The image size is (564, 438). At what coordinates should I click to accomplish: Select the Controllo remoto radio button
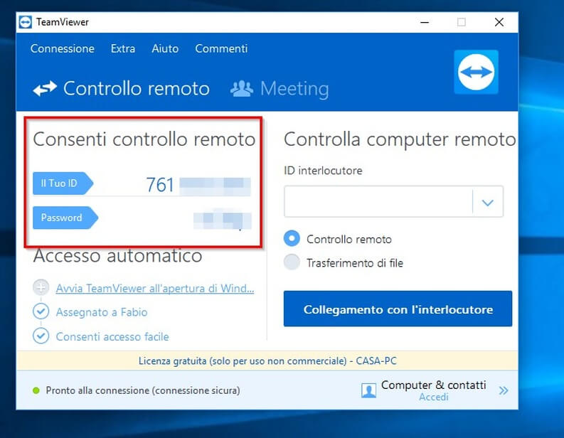pos(292,238)
